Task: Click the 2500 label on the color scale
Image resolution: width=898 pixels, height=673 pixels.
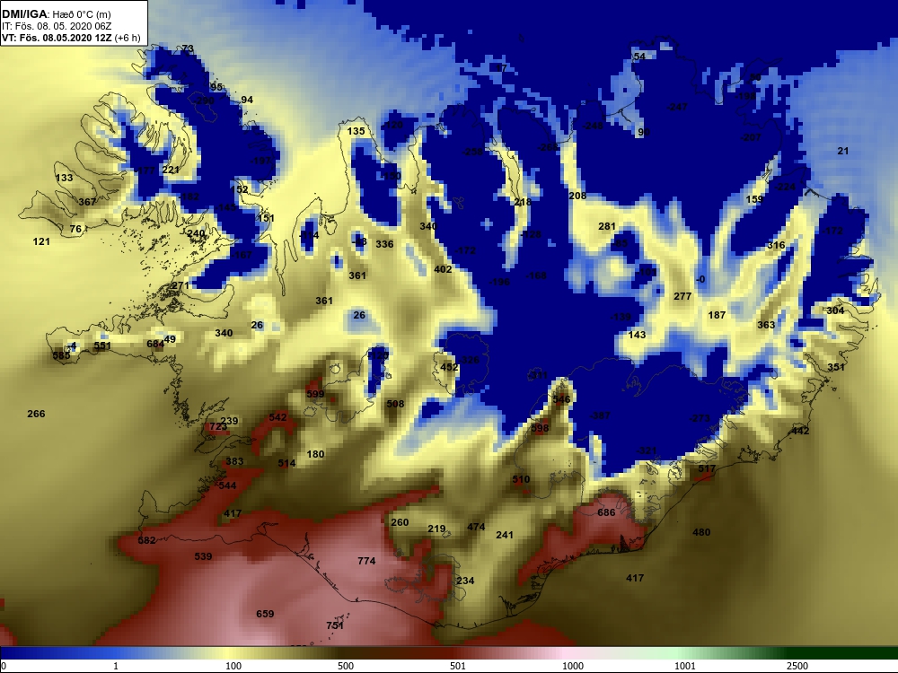Action: 797,666
